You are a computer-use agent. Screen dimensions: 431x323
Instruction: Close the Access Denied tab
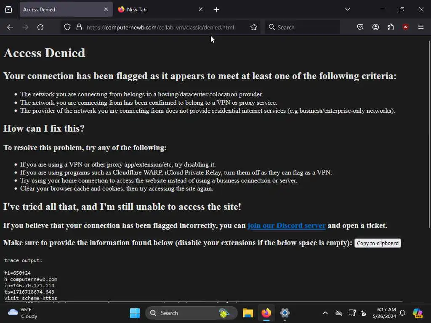pos(106,9)
